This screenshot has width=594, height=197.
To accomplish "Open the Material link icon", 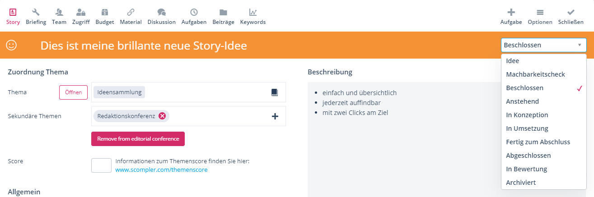I will coord(131,13).
